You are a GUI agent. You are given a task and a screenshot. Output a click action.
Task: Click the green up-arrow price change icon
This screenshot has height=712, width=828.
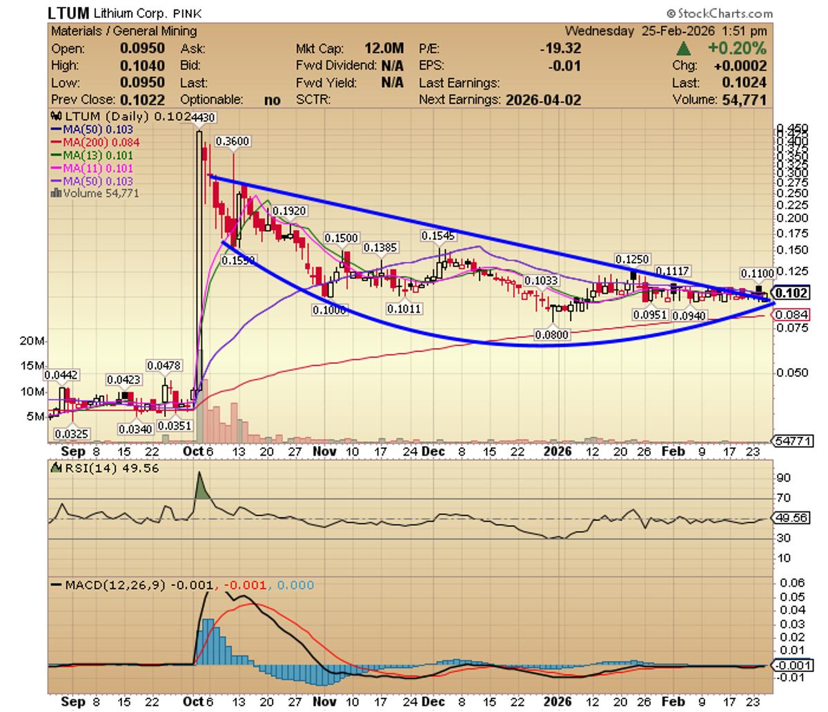[x=684, y=48]
